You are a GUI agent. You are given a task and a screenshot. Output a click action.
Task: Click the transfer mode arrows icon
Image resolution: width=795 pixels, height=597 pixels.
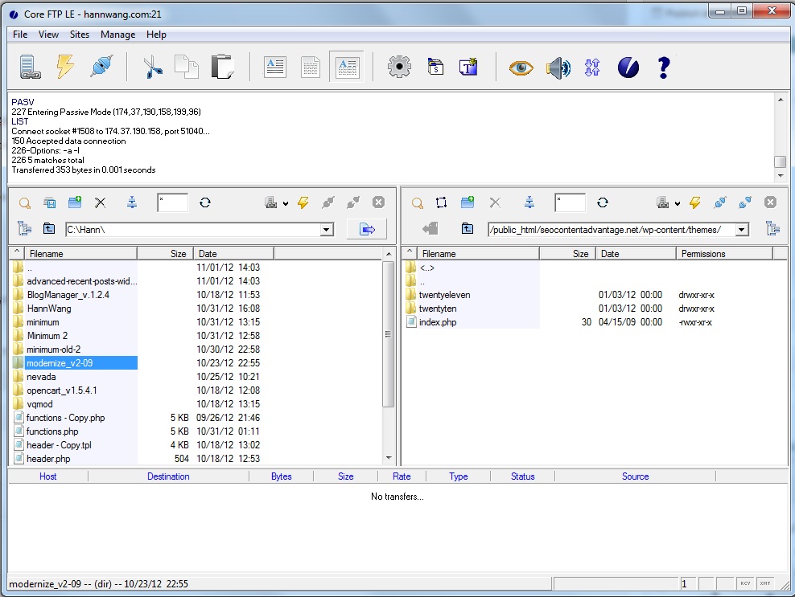592,67
